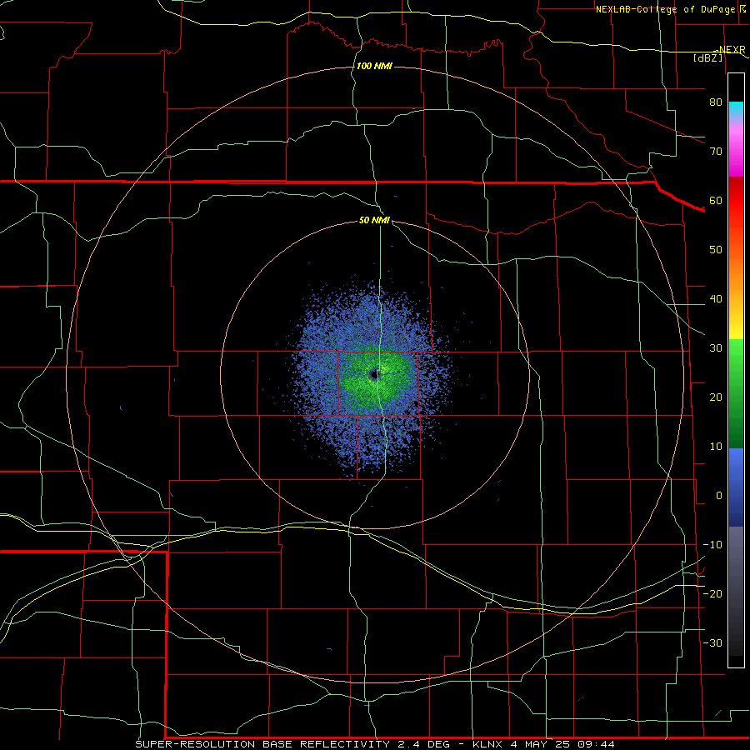Click the 60 value on dBZ scale
750x750 pixels.
point(716,200)
